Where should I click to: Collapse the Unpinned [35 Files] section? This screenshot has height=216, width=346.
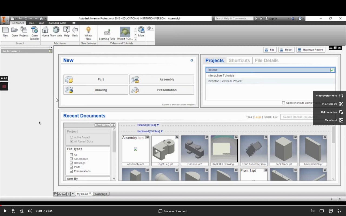pyautogui.click(x=150, y=131)
